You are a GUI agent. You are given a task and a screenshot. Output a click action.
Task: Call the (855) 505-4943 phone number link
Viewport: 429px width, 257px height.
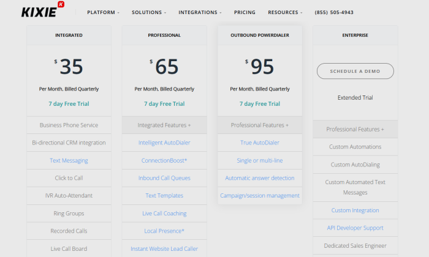tap(334, 12)
